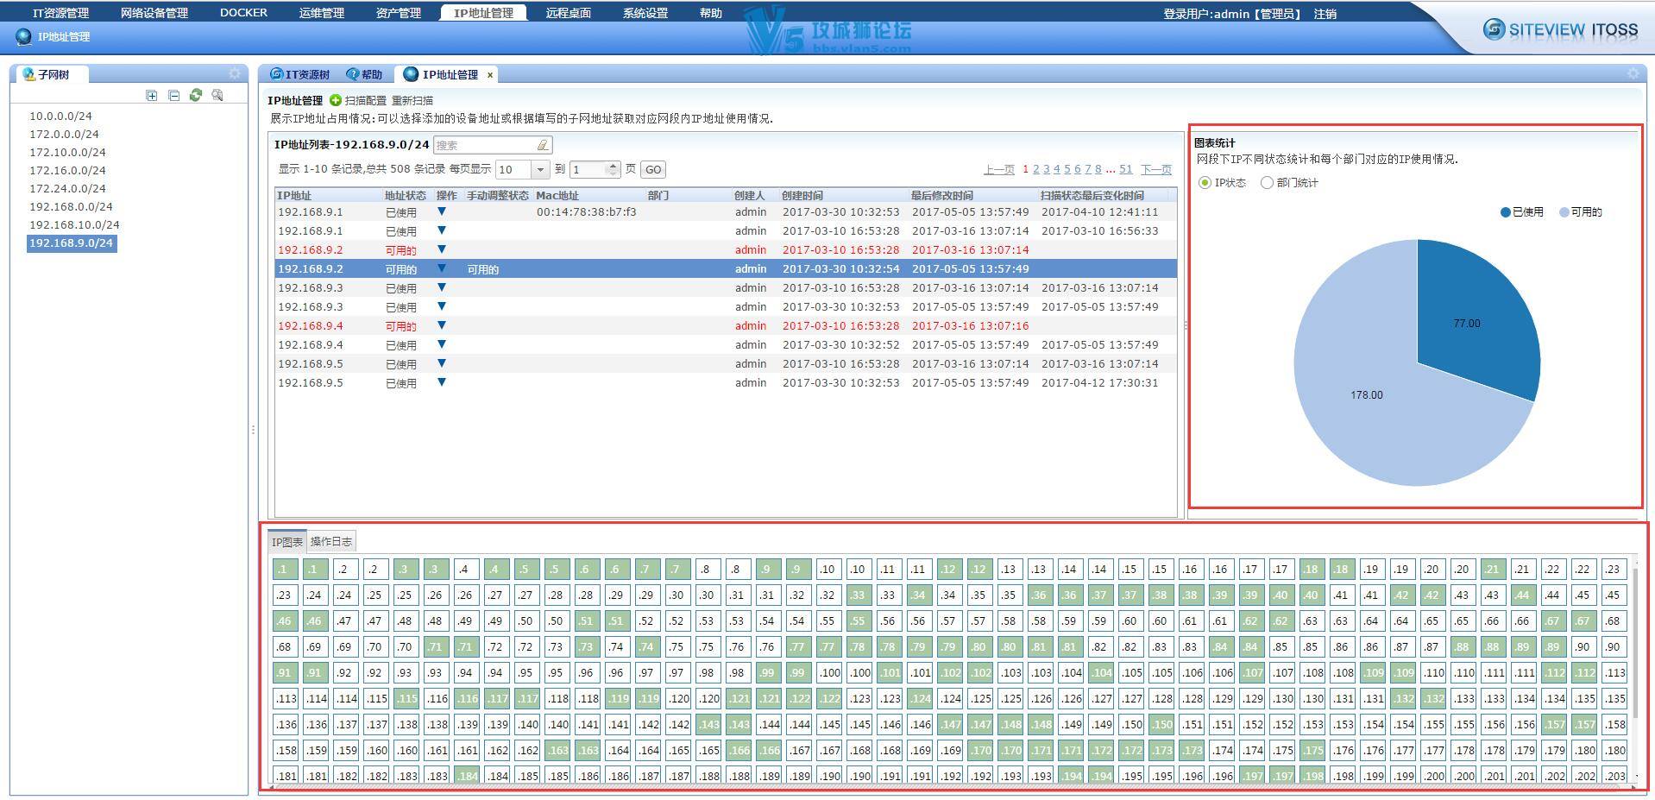Open the 帮助 top menu item
The image size is (1655, 800).
[711, 13]
